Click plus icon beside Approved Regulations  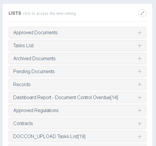pyautogui.click(x=140, y=110)
